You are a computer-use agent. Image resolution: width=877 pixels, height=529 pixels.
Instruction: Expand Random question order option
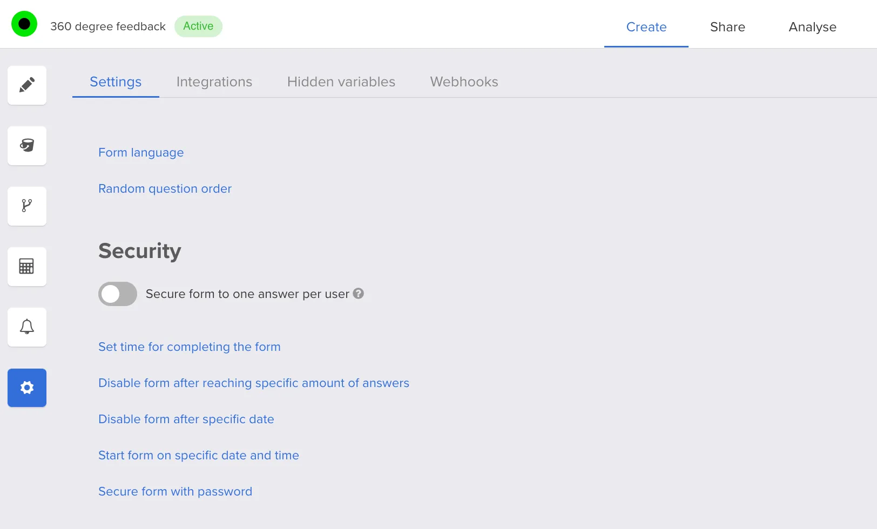click(x=165, y=189)
